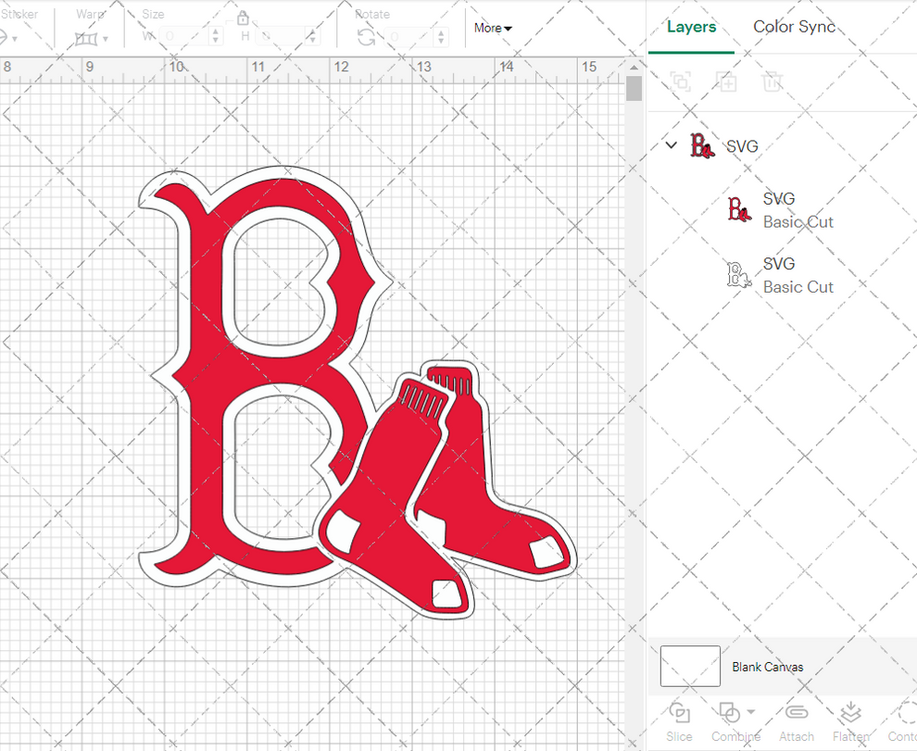Viewport: 917px width, 751px height.
Task: Click the Flatten tool icon
Action: (851, 711)
